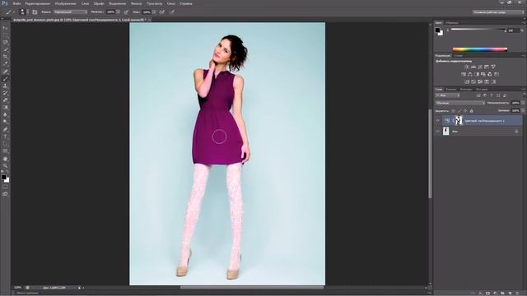The image size is (527, 296).
Task: Select the Eyedropper tool
Action: (5, 64)
